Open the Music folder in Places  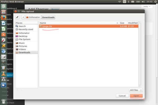[27, 43]
